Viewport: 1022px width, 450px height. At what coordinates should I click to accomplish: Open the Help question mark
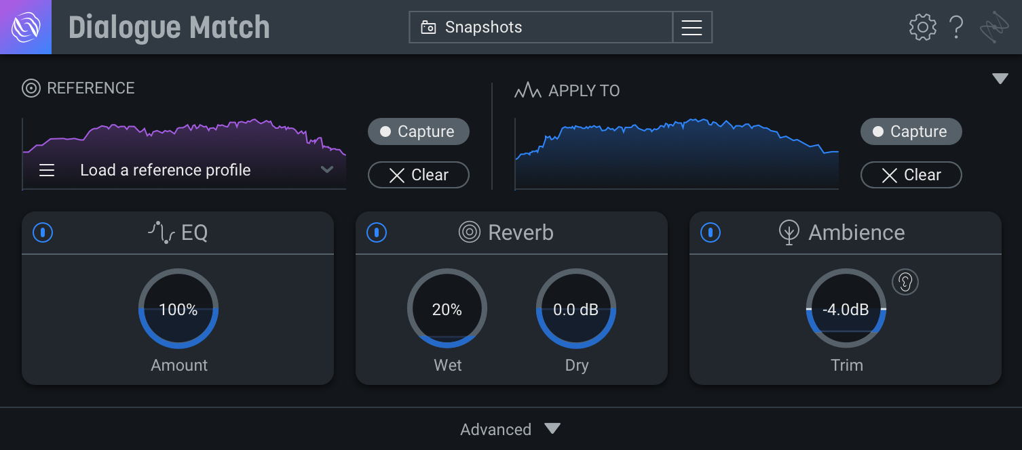(957, 27)
